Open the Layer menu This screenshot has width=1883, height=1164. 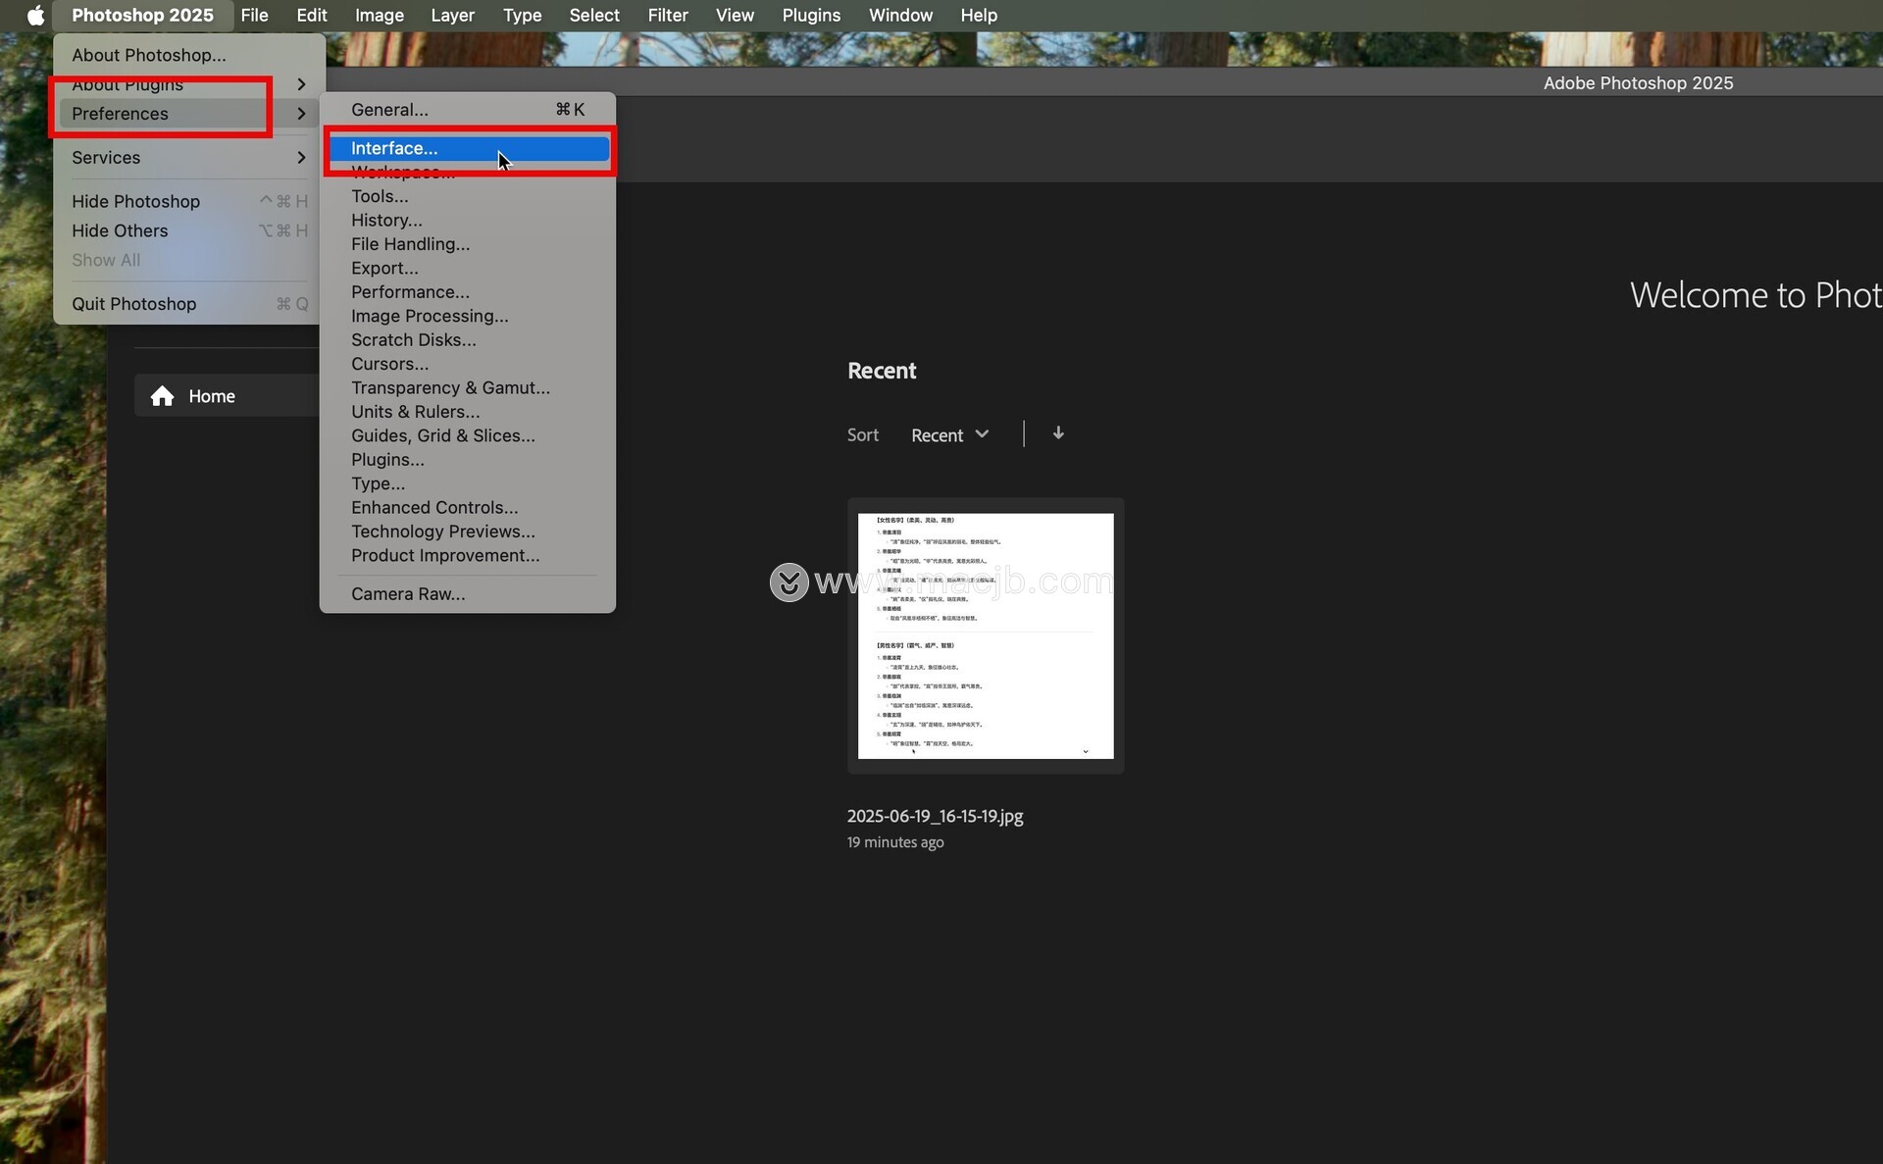452,15
